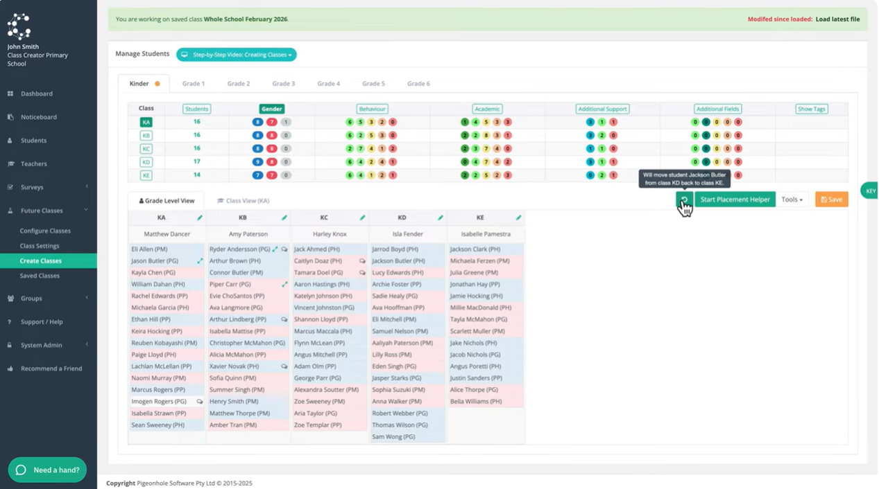Viewport: 879px width, 489px height.
Task: Switch to the Grade 3 tab
Action: tap(283, 84)
